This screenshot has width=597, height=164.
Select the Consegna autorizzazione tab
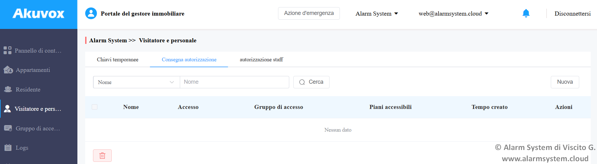tap(189, 59)
